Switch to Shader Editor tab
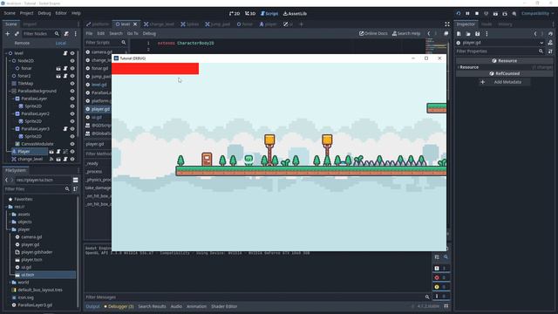558x314 pixels. [224, 306]
